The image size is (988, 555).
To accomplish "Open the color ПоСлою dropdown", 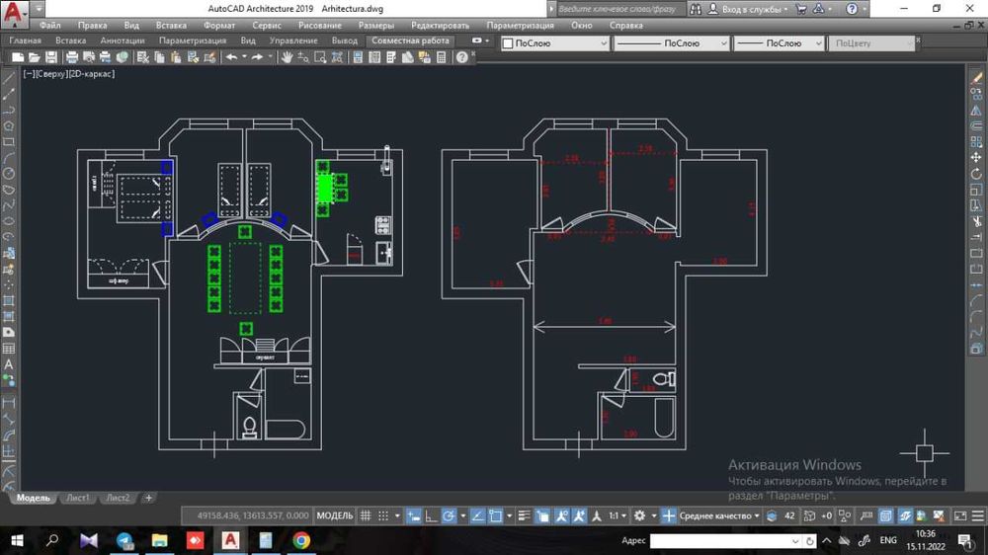I will point(555,43).
